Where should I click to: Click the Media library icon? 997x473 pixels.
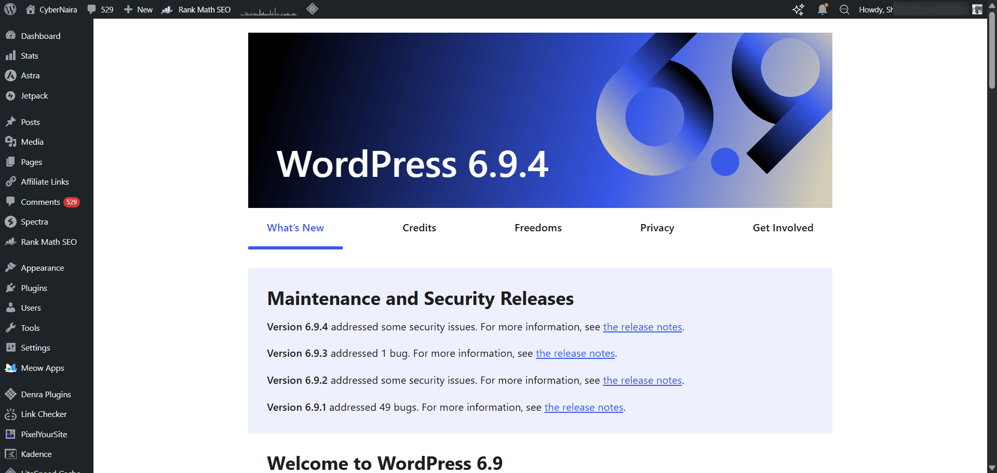pos(10,142)
